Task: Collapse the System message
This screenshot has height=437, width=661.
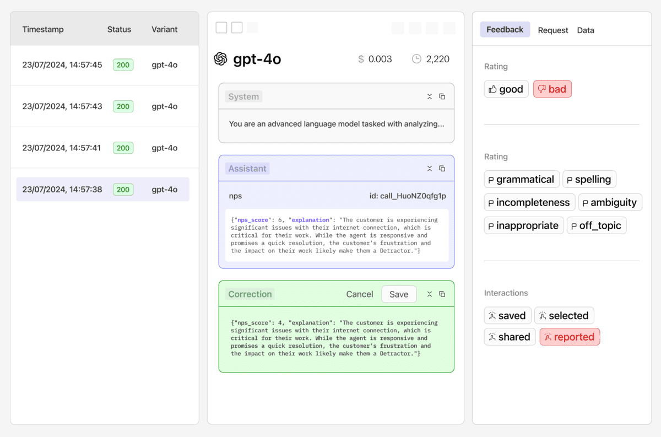Action: point(430,96)
